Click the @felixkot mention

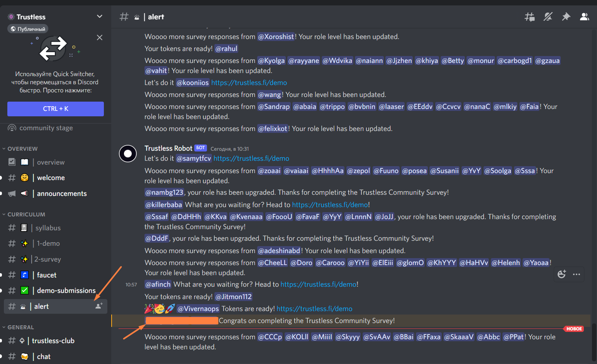[x=273, y=129]
